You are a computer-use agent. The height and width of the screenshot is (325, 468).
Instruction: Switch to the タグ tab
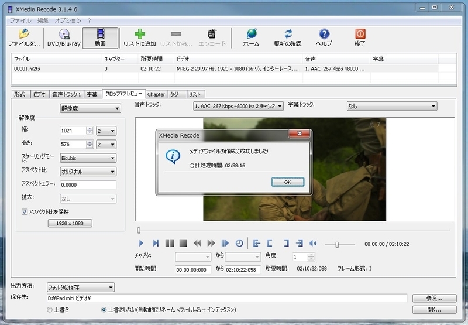click(177, 94)
